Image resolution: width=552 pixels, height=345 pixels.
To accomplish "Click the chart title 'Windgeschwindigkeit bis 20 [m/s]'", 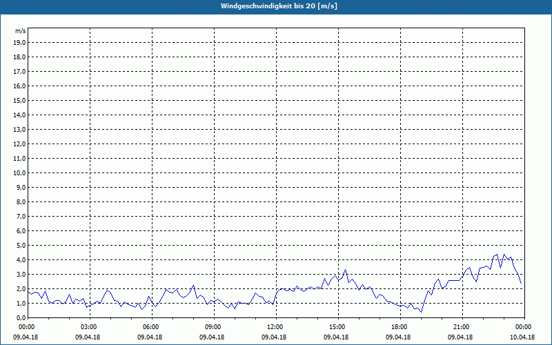I will click(279, 6).
